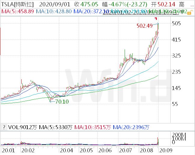Click the 505 price axis label
This screenshot has width=195, height=155.
pyautogui.click(x=176, y=23)
